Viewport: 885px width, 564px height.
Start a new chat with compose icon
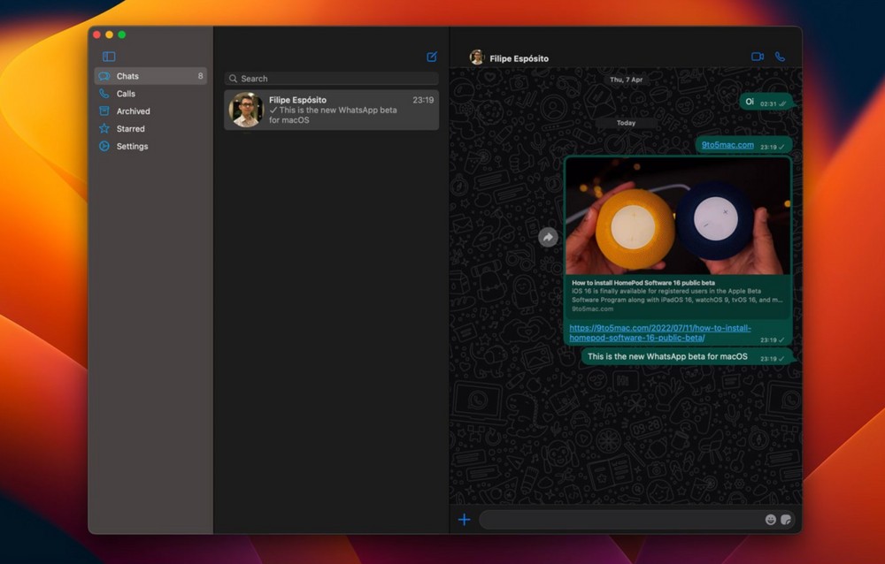432,57
